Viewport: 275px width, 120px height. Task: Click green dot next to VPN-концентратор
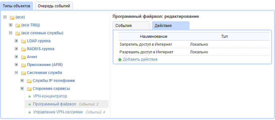(x=30, y=97)
